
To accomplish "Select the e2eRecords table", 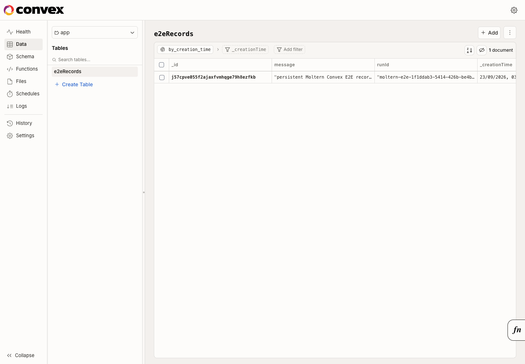I will (95, 72).
